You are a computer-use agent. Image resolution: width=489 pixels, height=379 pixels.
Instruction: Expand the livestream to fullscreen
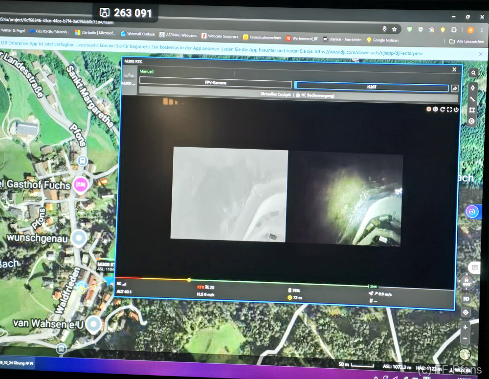tap(449, 110)
